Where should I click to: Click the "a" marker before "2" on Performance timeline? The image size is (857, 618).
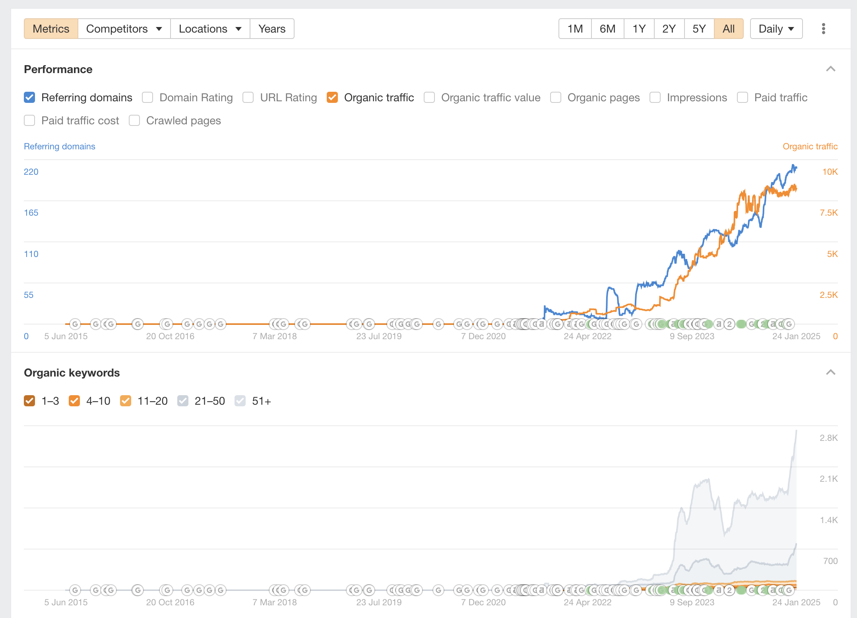click(x=719, y=324)
